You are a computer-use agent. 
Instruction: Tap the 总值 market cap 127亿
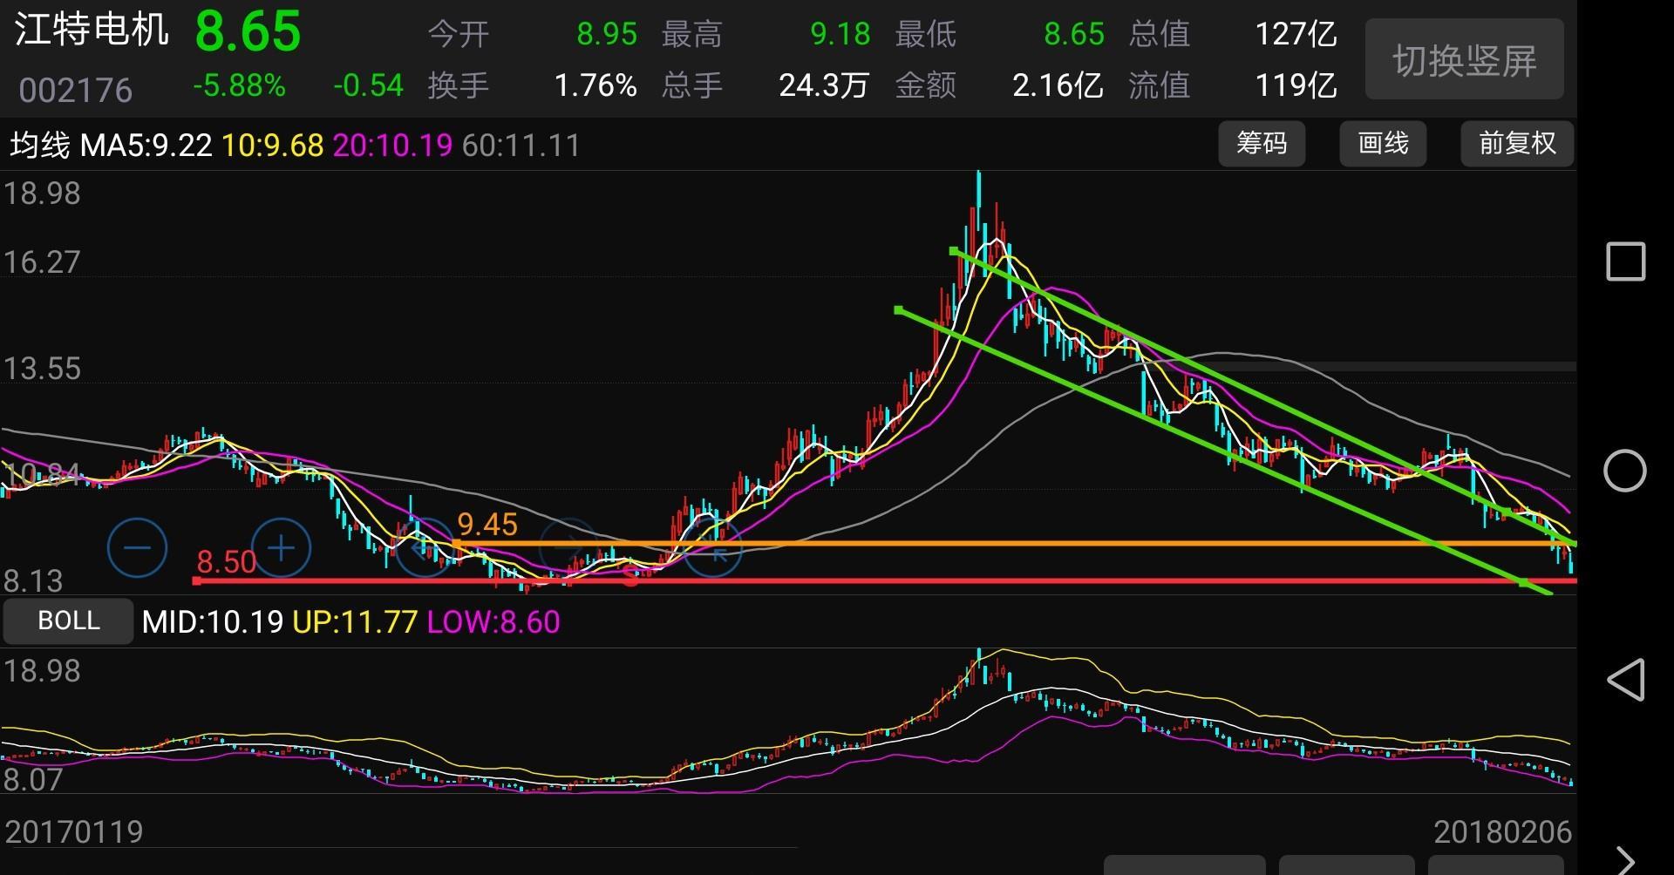(x=1296, y=34)
